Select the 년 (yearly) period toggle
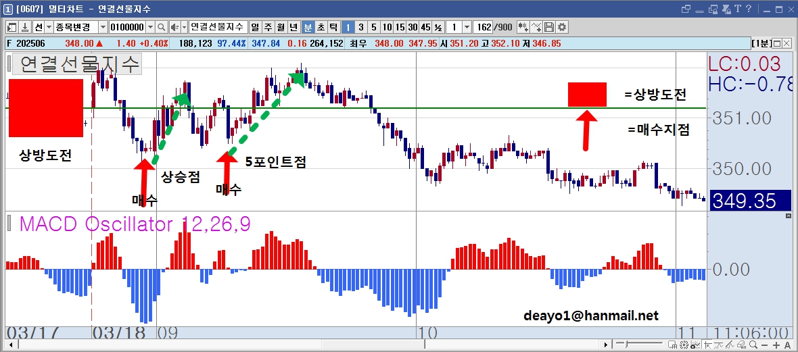Image resolution: width=798 pixels, height=352 pixels. pos(294,27)
